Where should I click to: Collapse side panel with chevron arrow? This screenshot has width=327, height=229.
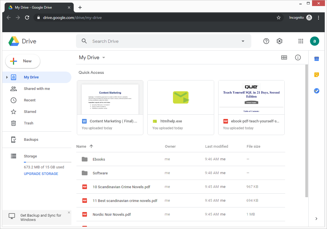point(316,219)
